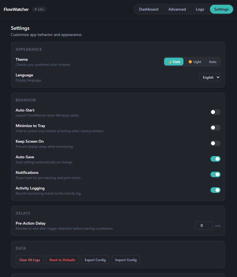Open the Advanced tab
The height and width of the screenshot is (277, 237).
(177, 9)
